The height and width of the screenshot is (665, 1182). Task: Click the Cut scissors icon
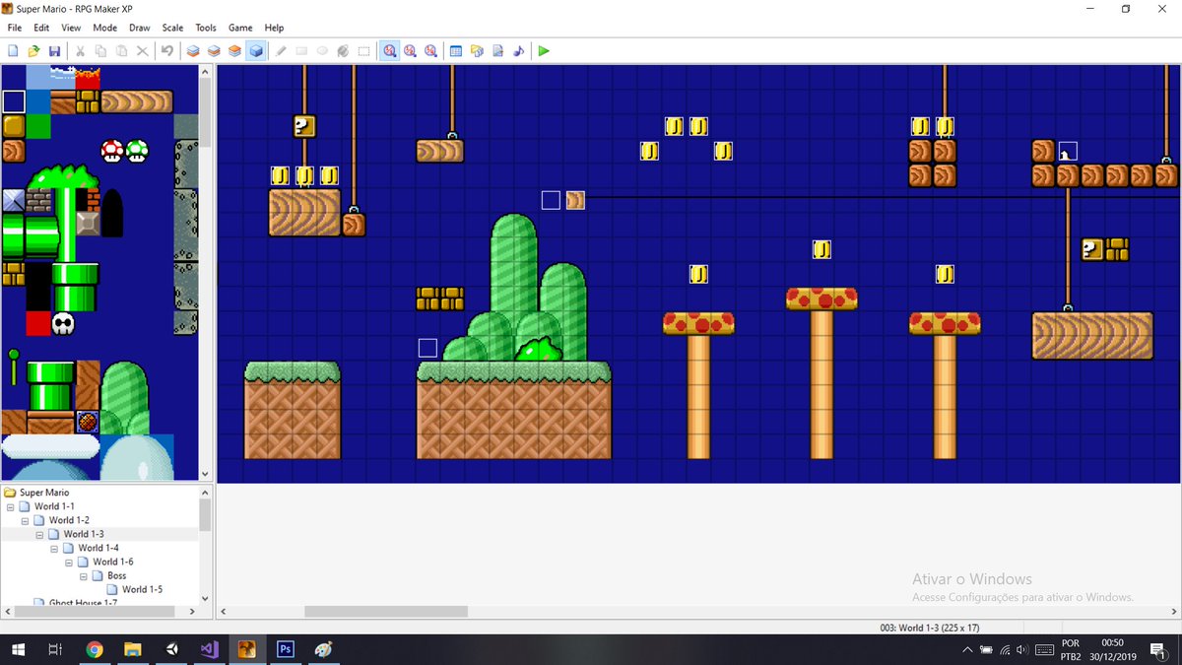[80, 50]
